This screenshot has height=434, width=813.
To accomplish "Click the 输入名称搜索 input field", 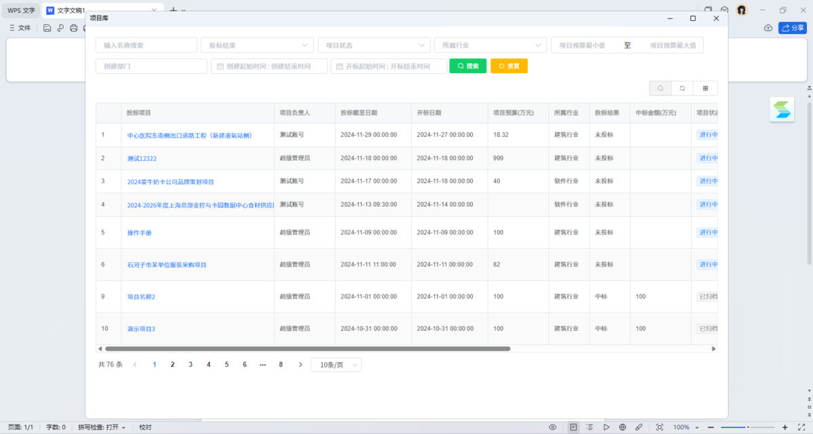I will (146, 45).
